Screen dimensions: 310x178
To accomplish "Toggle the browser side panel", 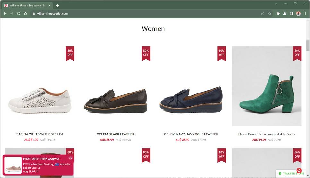I will [x=291, y=14].
